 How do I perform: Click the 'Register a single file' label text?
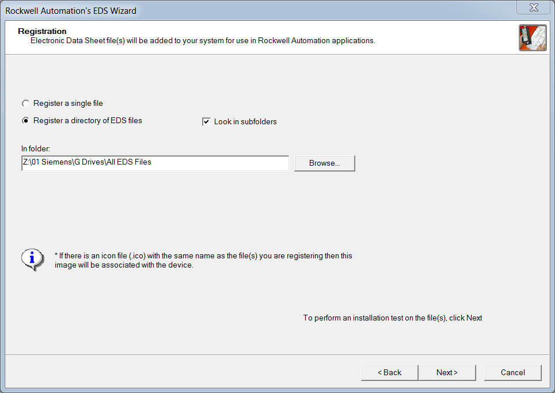(68, 104)
